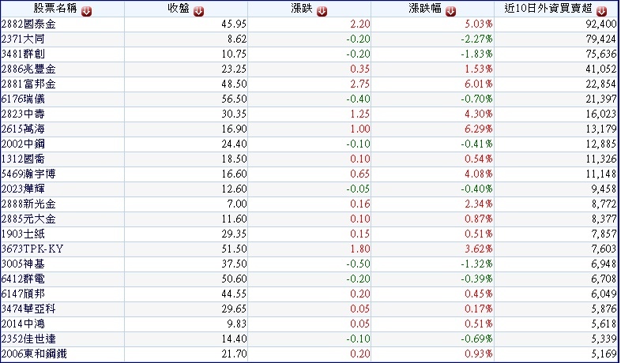Image resolution: width=621 pixels, height=363 pixels.
Task: Sort using the 漲跌 column arrow icon
Action: pyautogui.click(x=322, y=12)
